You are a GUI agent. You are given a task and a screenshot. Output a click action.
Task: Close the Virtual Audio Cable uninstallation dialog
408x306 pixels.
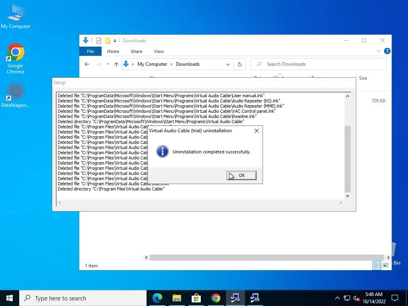click(x=257, y=131)
